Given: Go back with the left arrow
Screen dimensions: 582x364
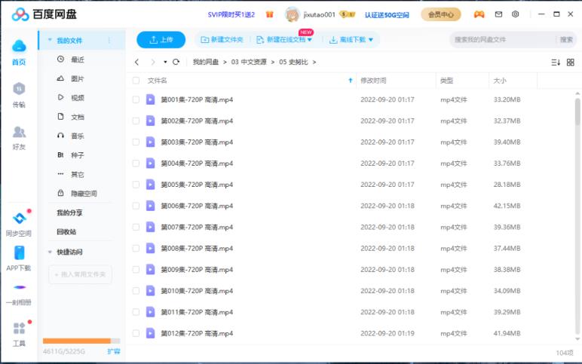Looking at the screenshot, I should click(137, 62).
